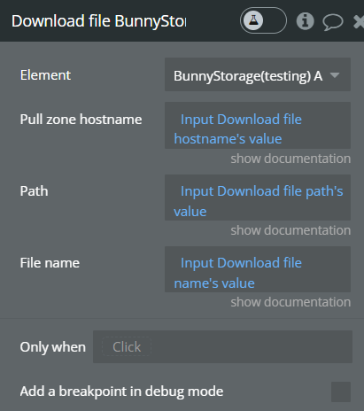Screen dimensions: 364x411
Task: Open the info icon in header
Action: coord(305,21)
